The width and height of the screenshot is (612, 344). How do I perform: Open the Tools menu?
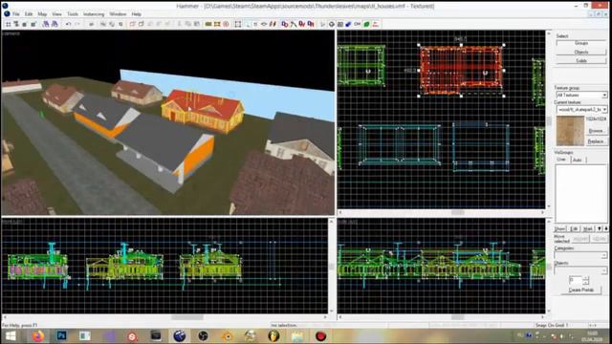[73, 14]
